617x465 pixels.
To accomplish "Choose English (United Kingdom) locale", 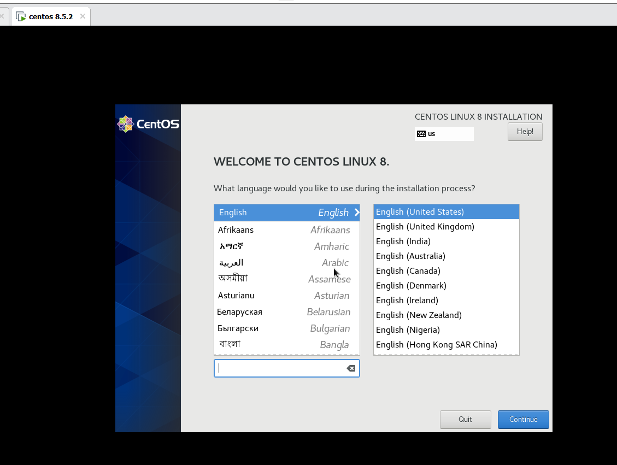I will pyautogui.click(x=446, y=227).
